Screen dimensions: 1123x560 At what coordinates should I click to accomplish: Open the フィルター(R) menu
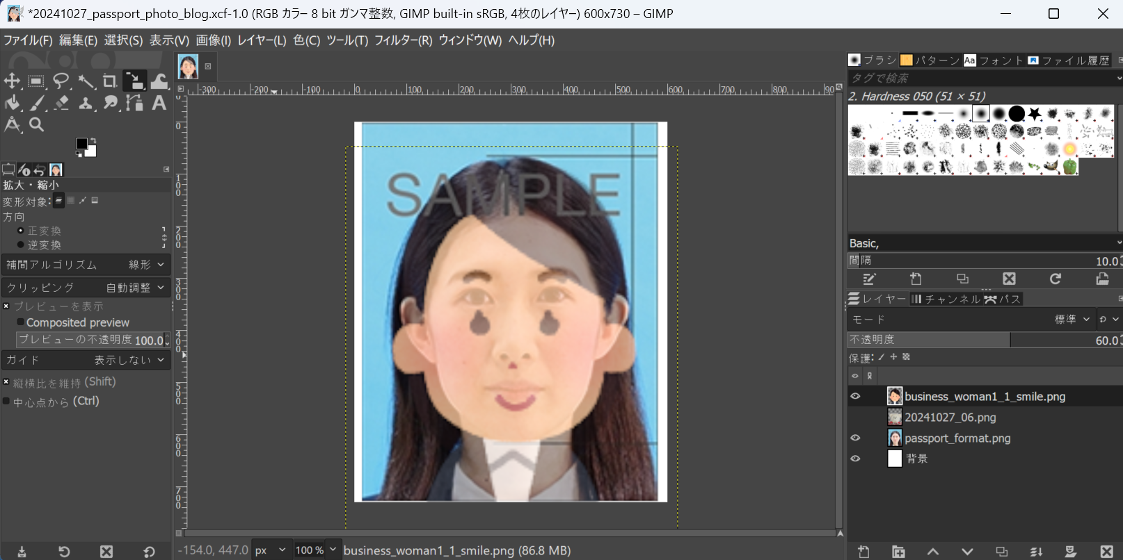tap(403, 40)
